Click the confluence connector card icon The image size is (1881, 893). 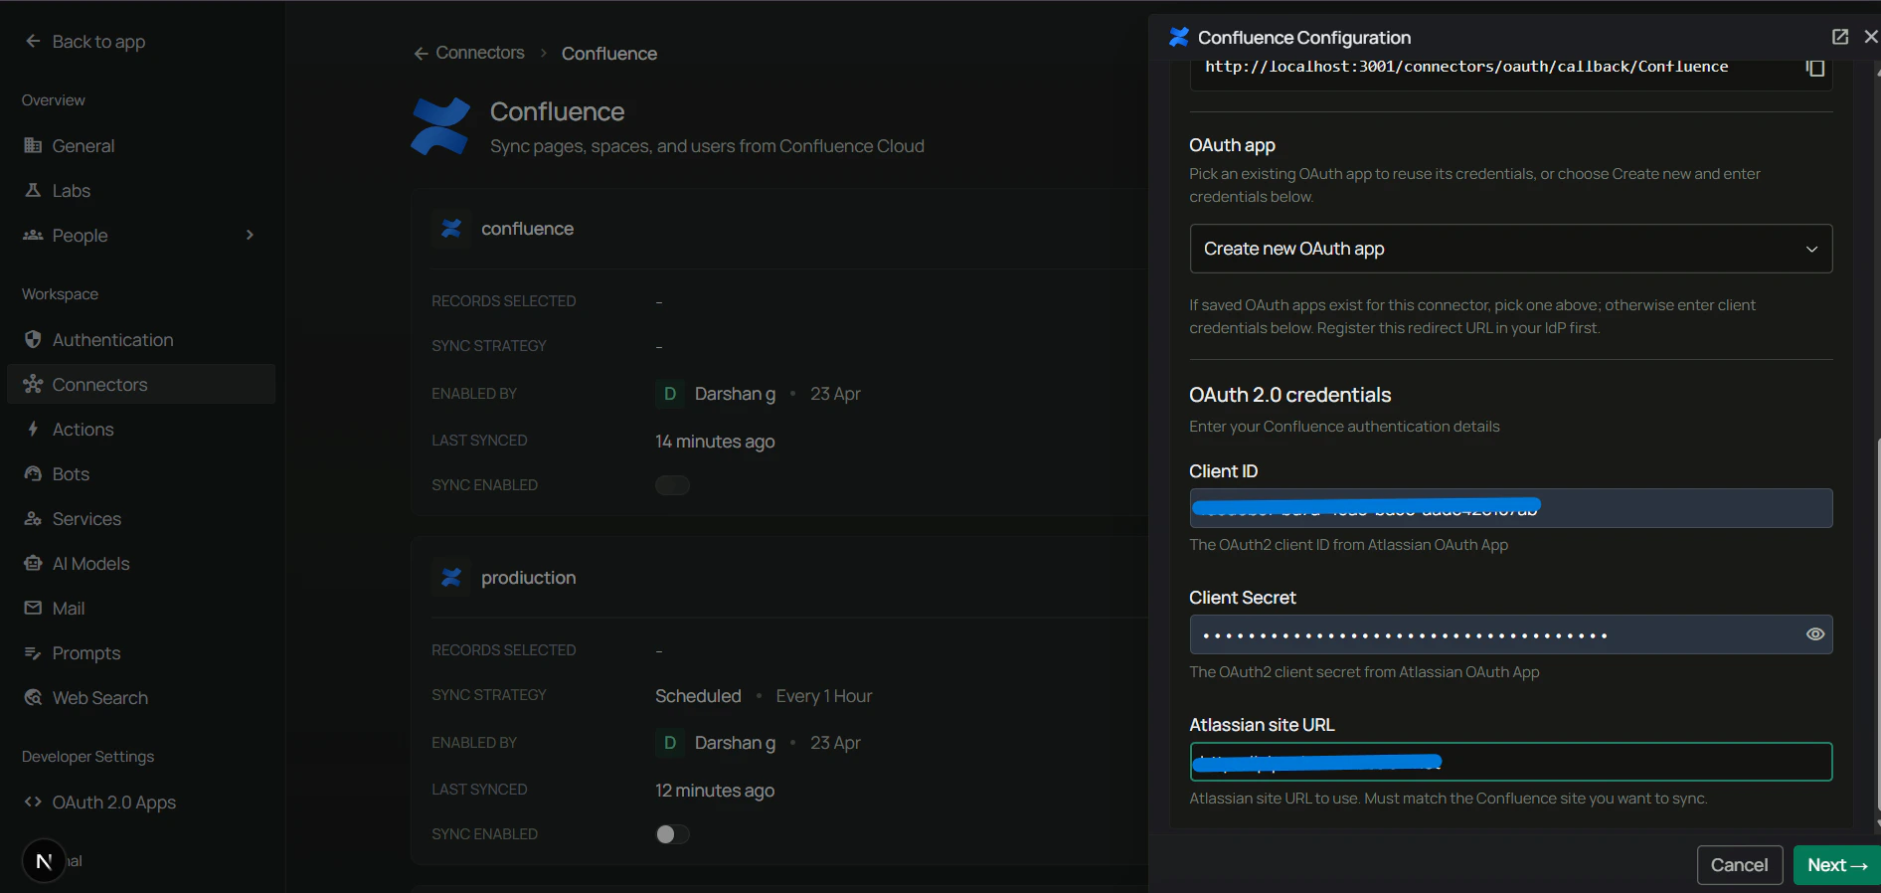(451, 229)
